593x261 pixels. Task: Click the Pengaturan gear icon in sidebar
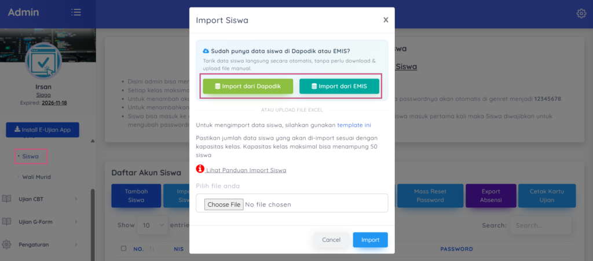[6, 244]
